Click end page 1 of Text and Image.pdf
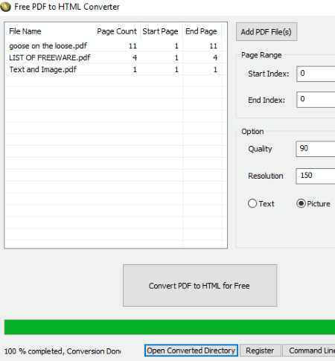This screenshot has height=361, width=335. [x=215, y=69]
